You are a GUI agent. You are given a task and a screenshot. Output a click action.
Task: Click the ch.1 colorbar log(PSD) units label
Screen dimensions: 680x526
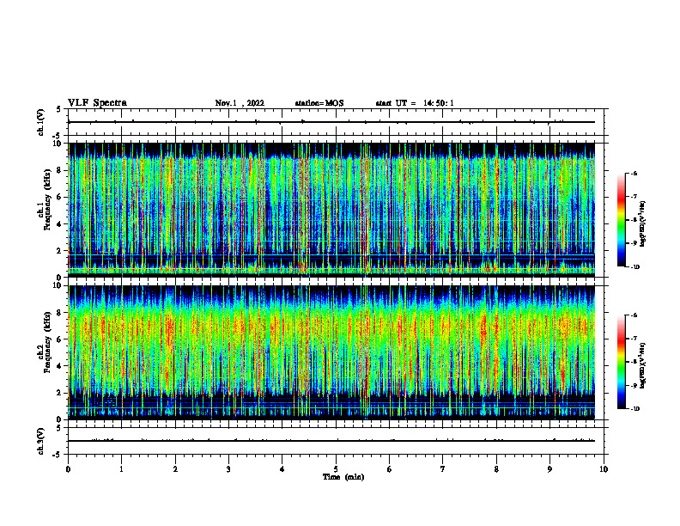click(643, 224)
